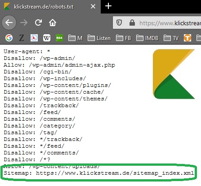
Task: Click 'Disallow: /wp-content/plugins/' line
Action: [x=58, y=85]
